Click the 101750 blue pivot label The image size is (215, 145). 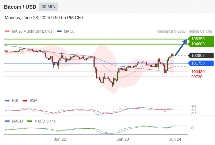click(x=201, y=63)
